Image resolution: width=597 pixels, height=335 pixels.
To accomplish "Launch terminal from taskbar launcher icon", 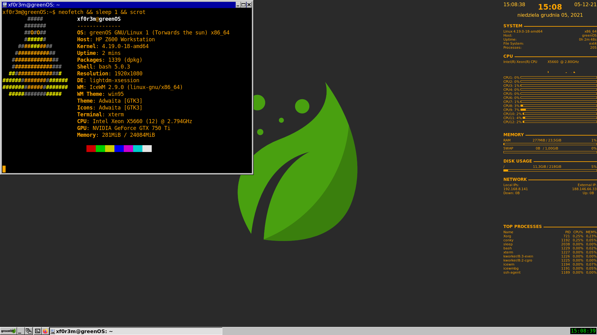I will coord(37,331).
